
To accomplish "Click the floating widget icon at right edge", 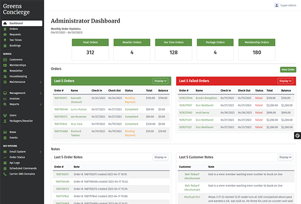I will pyautogui.click(x=297, y=135).
